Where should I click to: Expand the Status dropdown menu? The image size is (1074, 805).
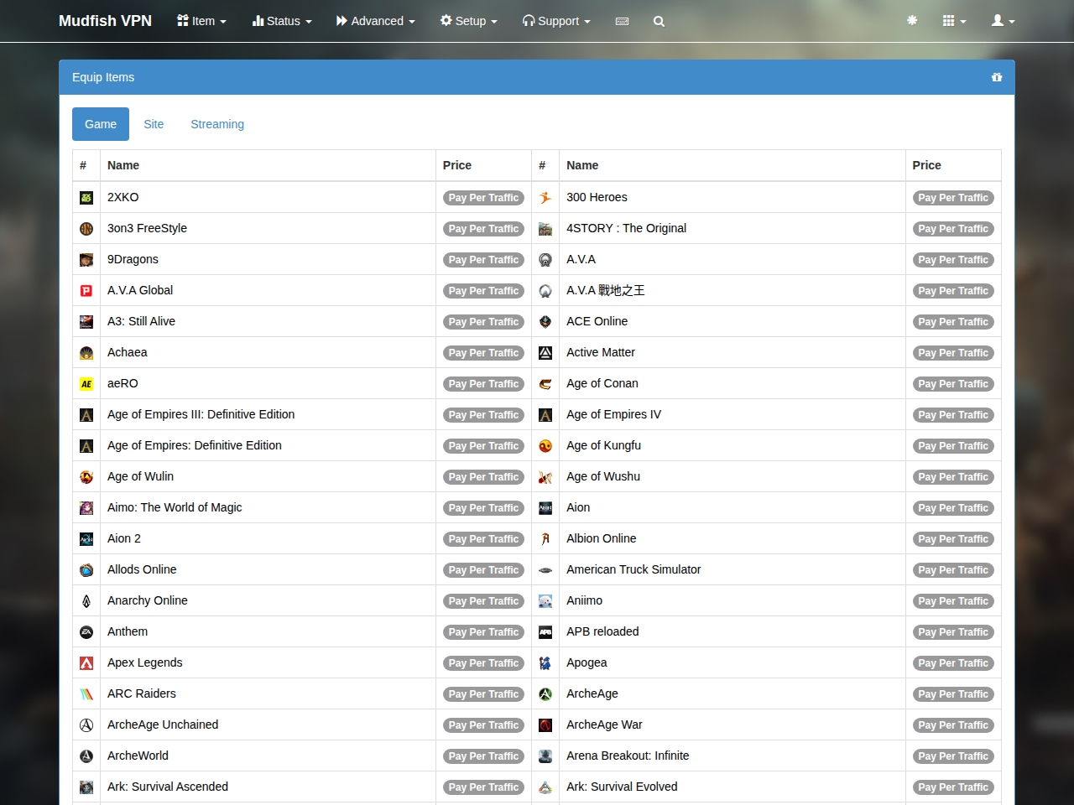[x=282, y=21]
